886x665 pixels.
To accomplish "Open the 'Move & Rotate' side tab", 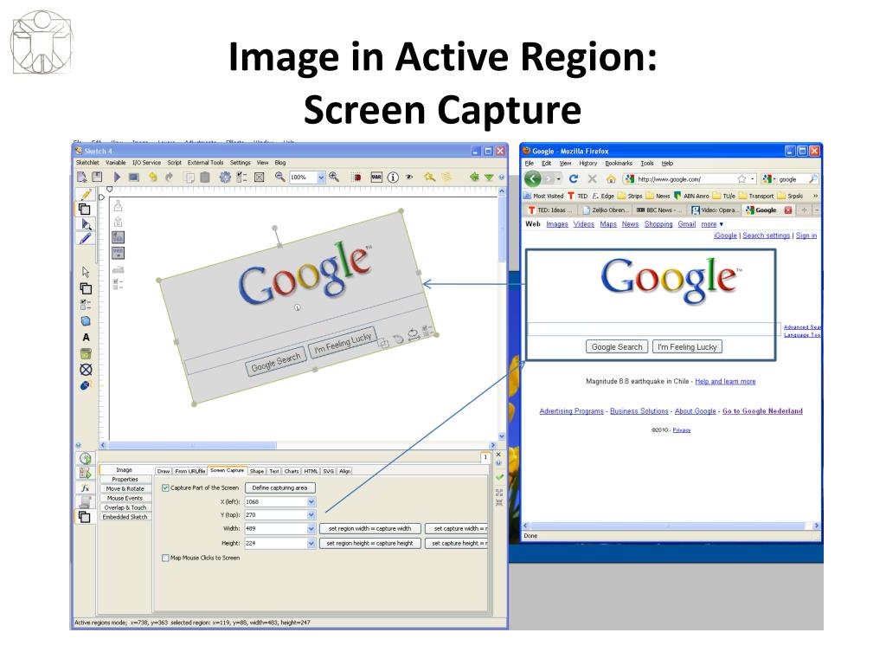I will point(125,489).
